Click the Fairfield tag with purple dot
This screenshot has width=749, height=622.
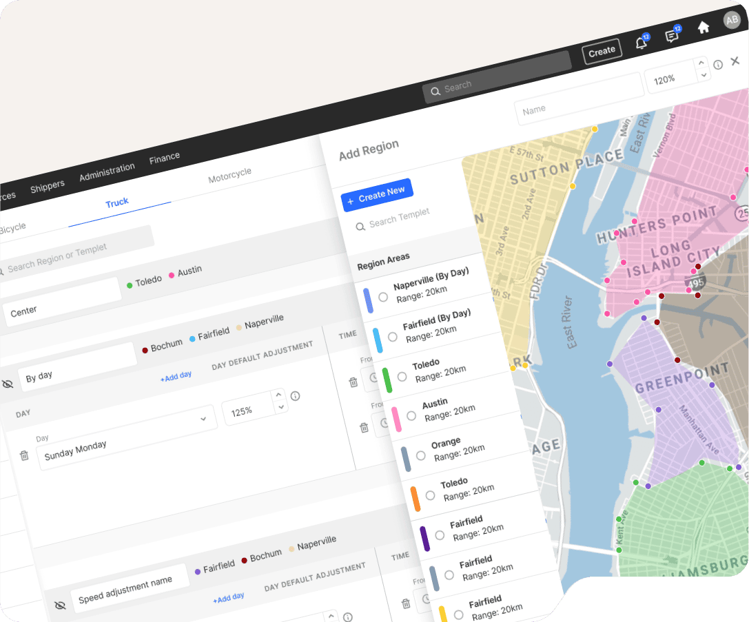point(215,568)
